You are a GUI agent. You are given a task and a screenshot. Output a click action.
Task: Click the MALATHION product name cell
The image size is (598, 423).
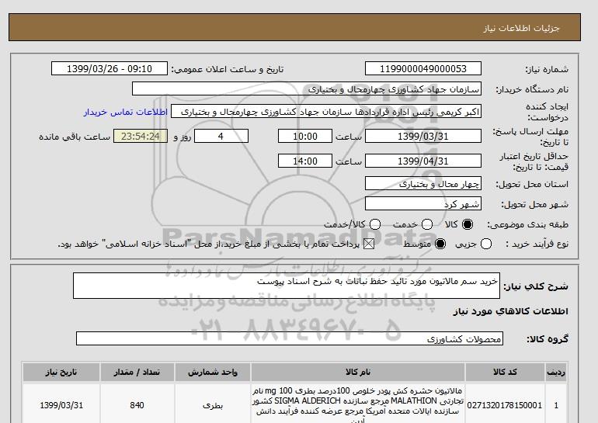coord(358,405)
